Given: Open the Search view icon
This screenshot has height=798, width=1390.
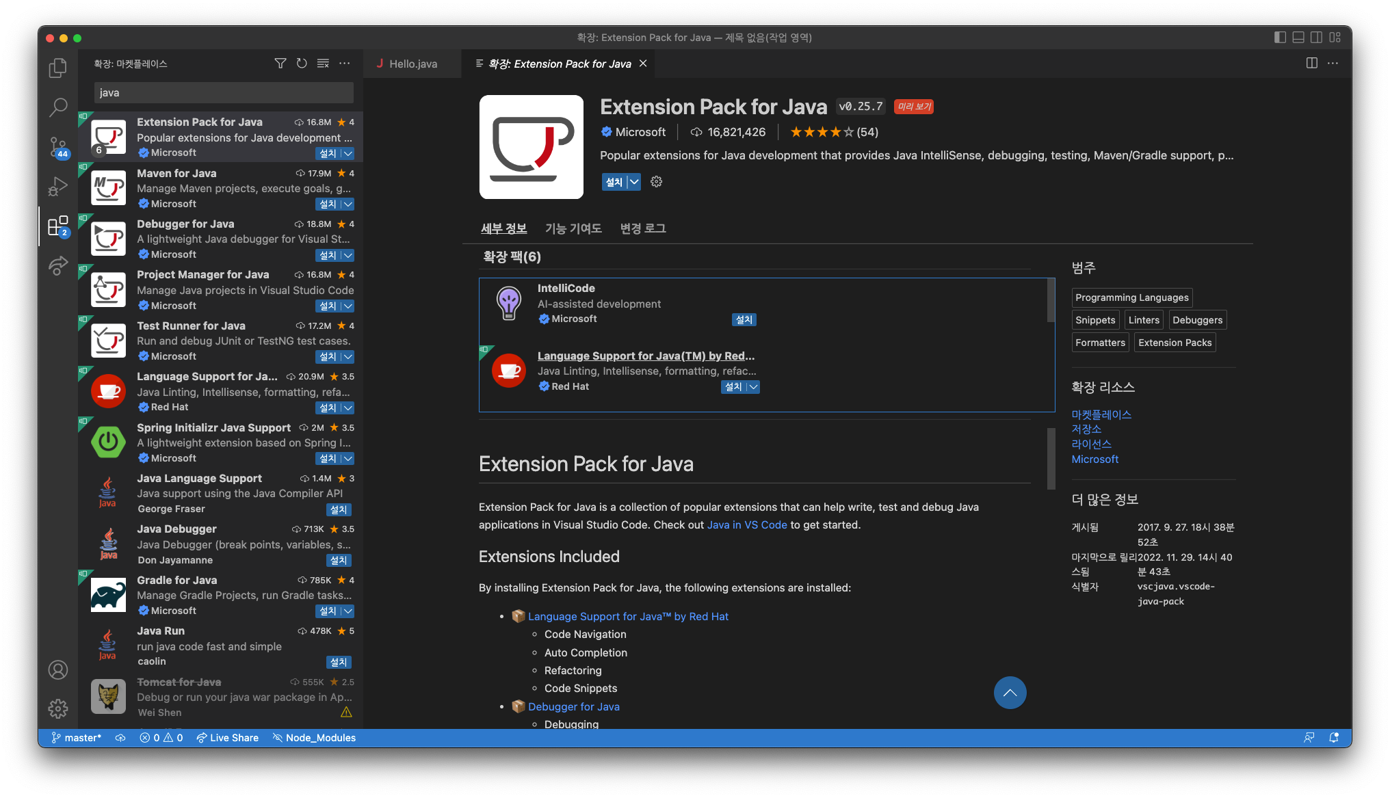Looking at the screenshot, I should [x=58, y=107].
